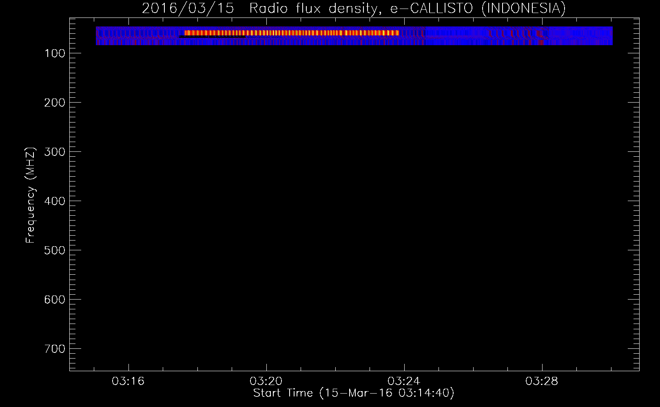Click the '03:16' time axis label
Viewport: 660px width, 407px height.
pyautogui.click(x=128, y=381)
